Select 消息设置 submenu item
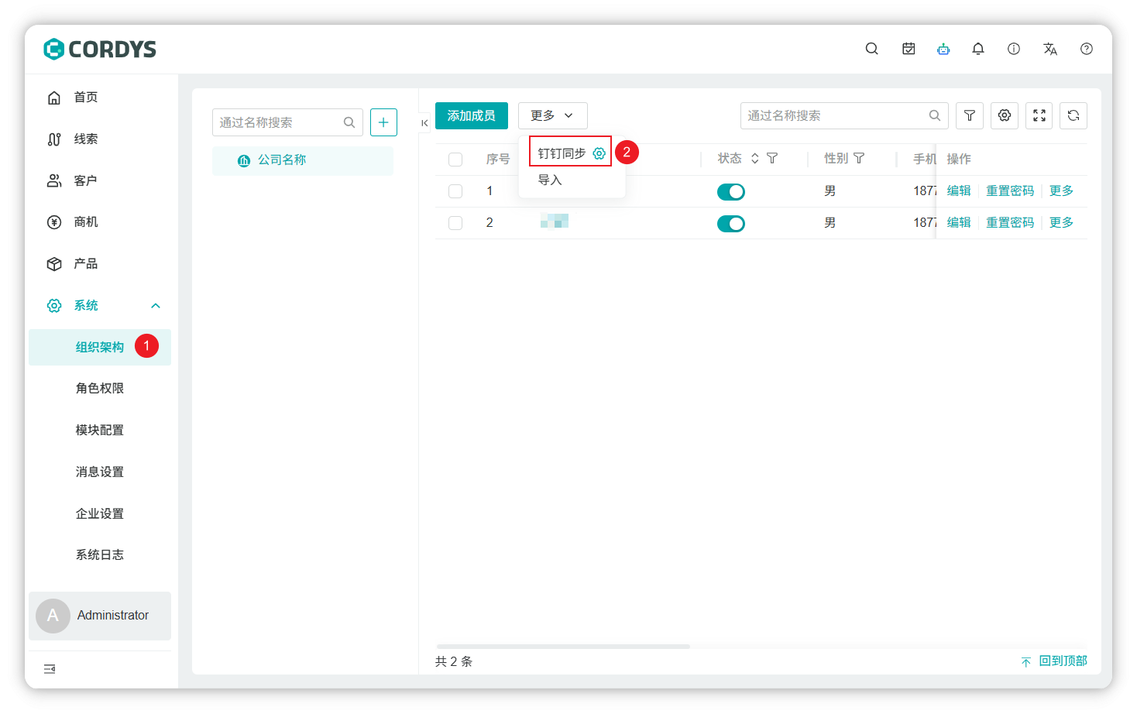 coord(100,472)
